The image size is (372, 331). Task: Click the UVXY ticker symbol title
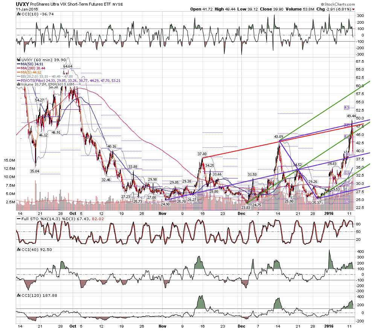tap(23, 4)
